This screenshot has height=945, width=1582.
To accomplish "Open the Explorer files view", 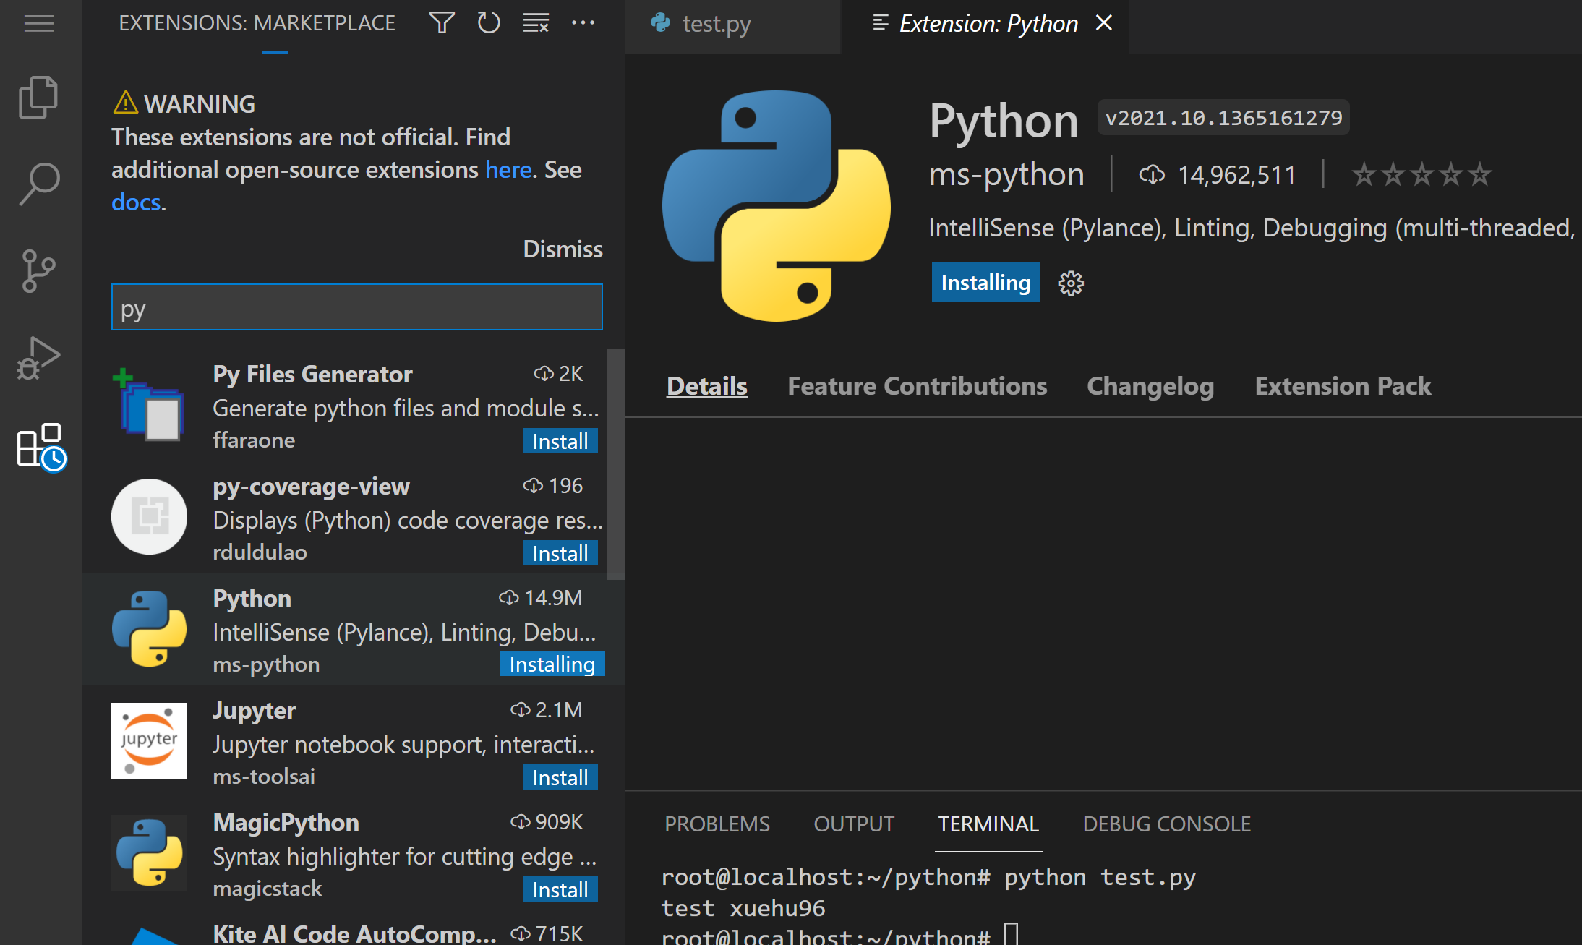I will (39, 97).
